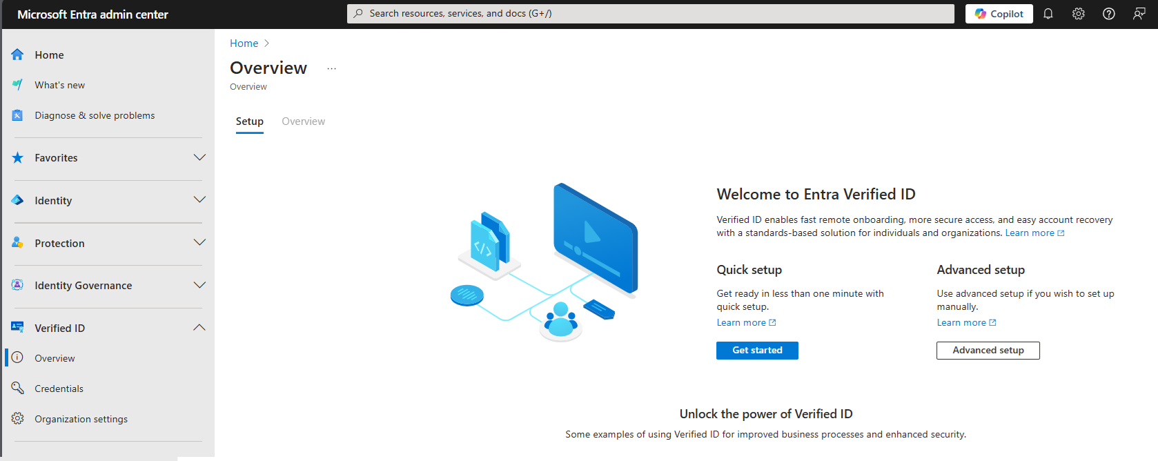
Task: Click the Diagnose & solve problems icon
Action: click(x=17, y=115)
